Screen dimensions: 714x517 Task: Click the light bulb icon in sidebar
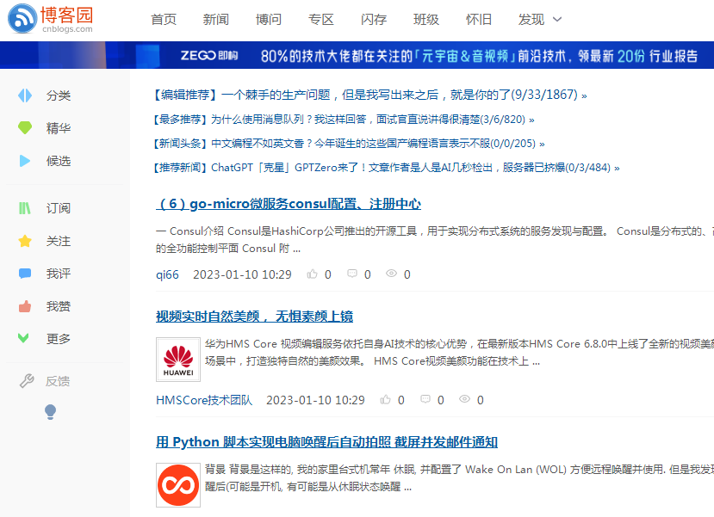click(x=50, y=412)
